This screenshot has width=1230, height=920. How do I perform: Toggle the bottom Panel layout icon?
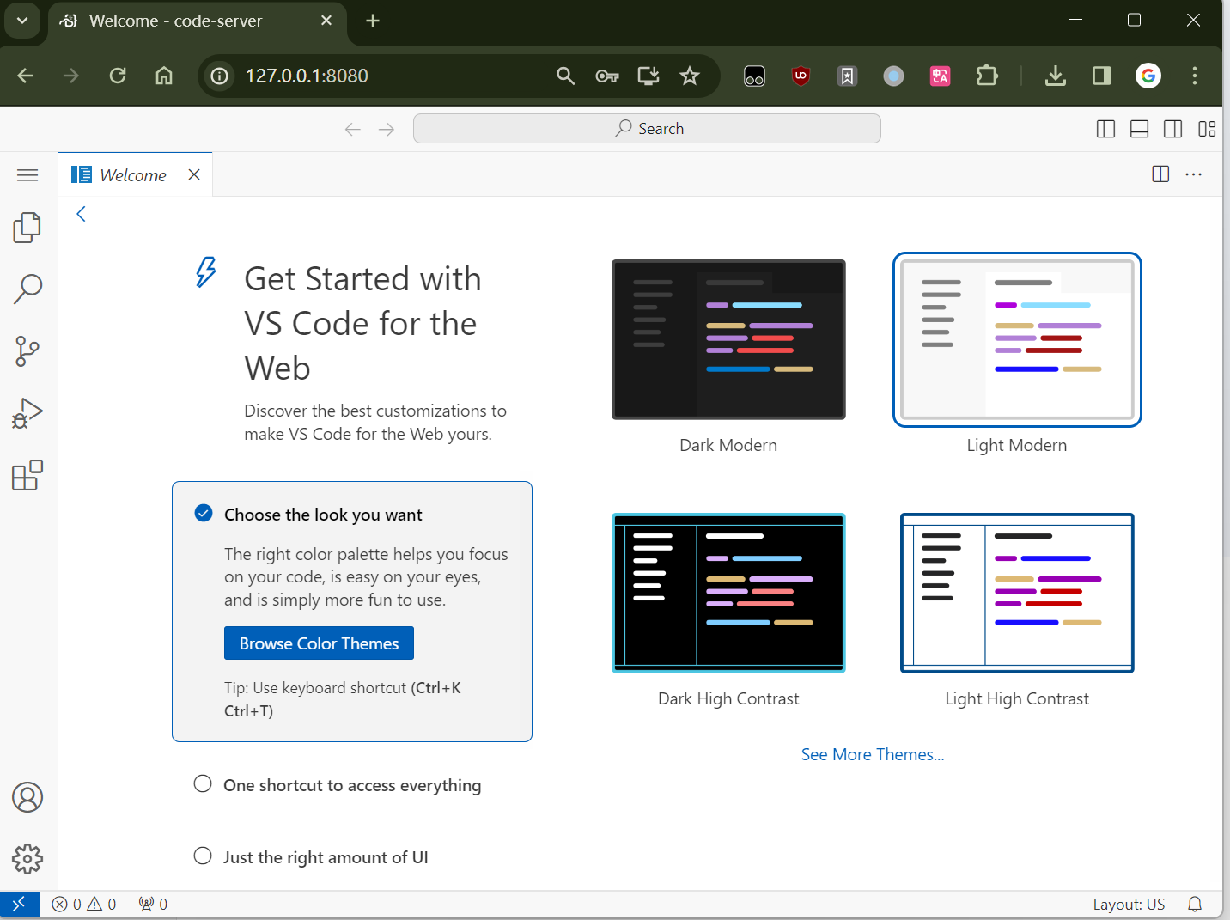1139,129
